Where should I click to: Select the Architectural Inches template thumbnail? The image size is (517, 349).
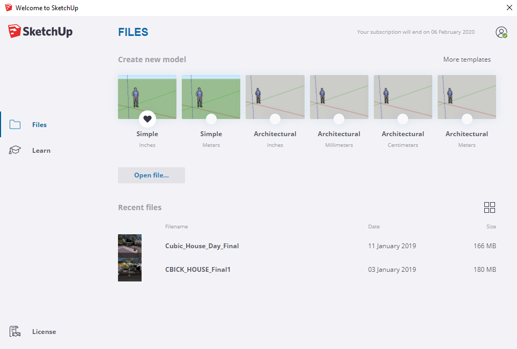(x=275, y=97)
